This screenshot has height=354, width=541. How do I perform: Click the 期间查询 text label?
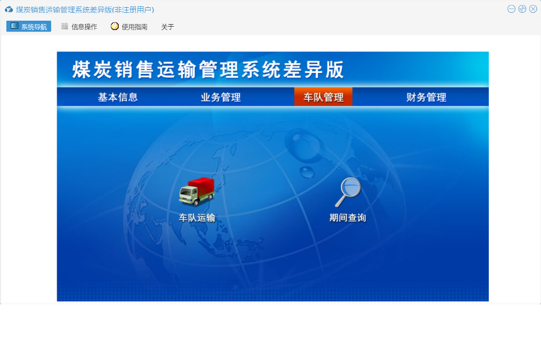coord(348,218)
